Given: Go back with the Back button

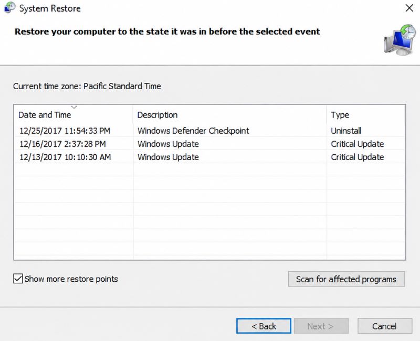Looking at the screenshot, I should pyautogui.click(x=264, y=326).
